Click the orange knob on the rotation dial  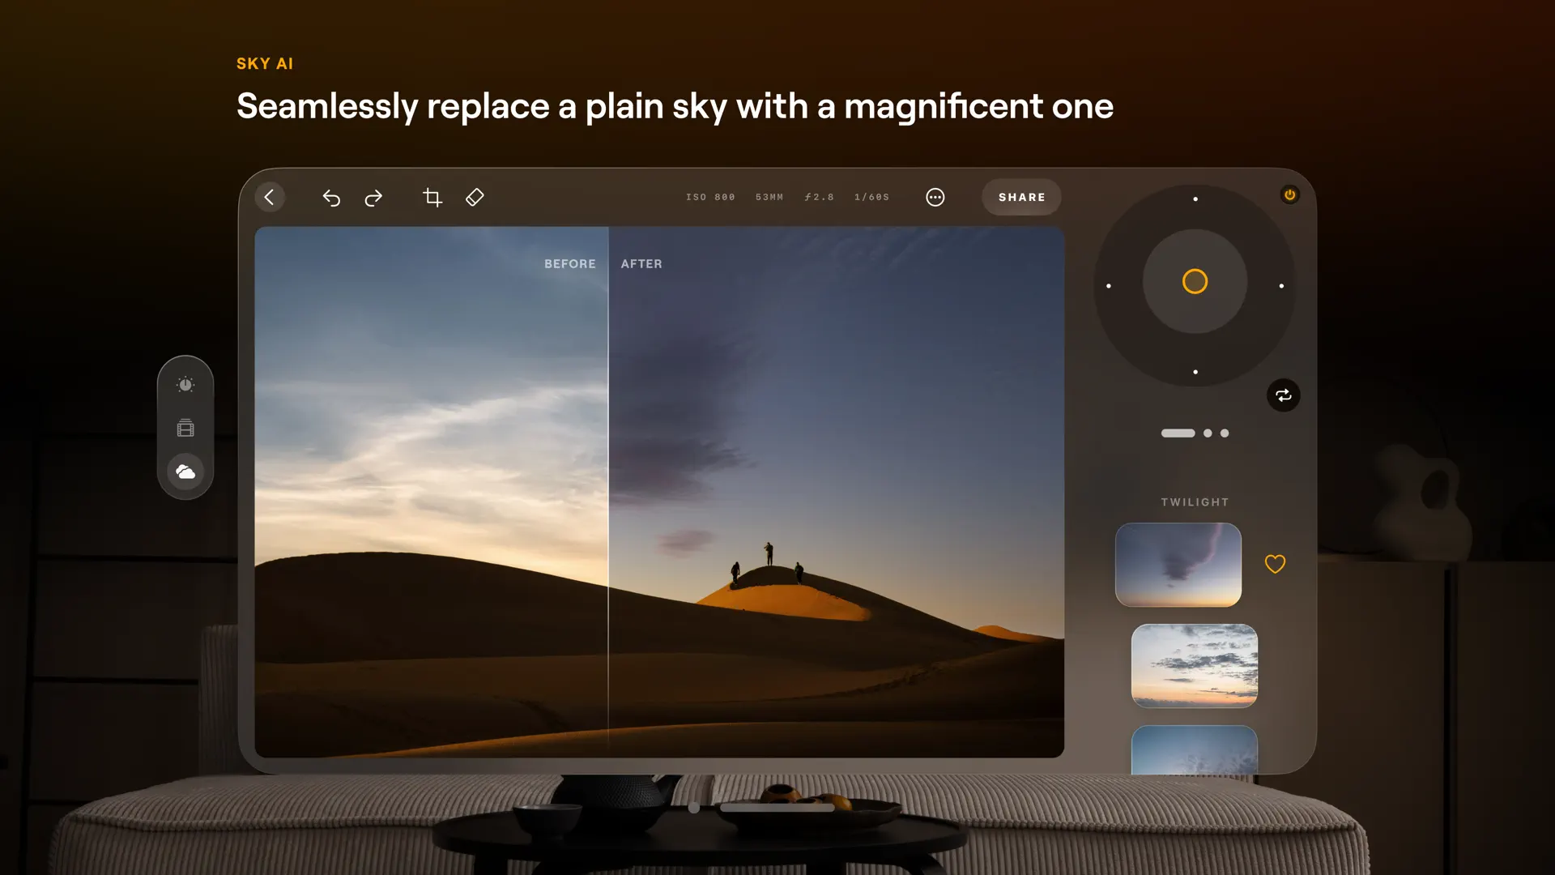pyautogui.click(x=1195, y=282)
